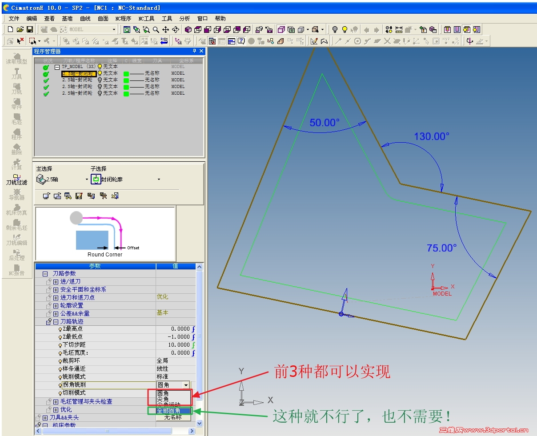
Task: Click the disk icon below 主选择 selector
Action: tap(79, 196)
